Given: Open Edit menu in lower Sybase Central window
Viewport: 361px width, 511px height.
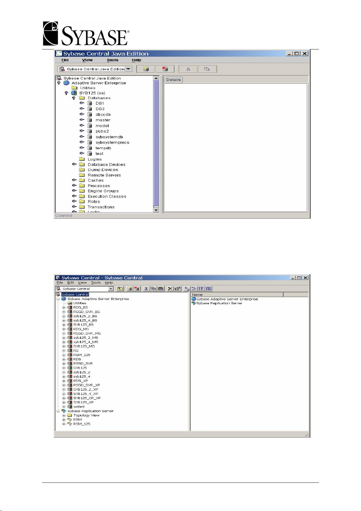Looking at the screenshot, I should click(70, 282).
